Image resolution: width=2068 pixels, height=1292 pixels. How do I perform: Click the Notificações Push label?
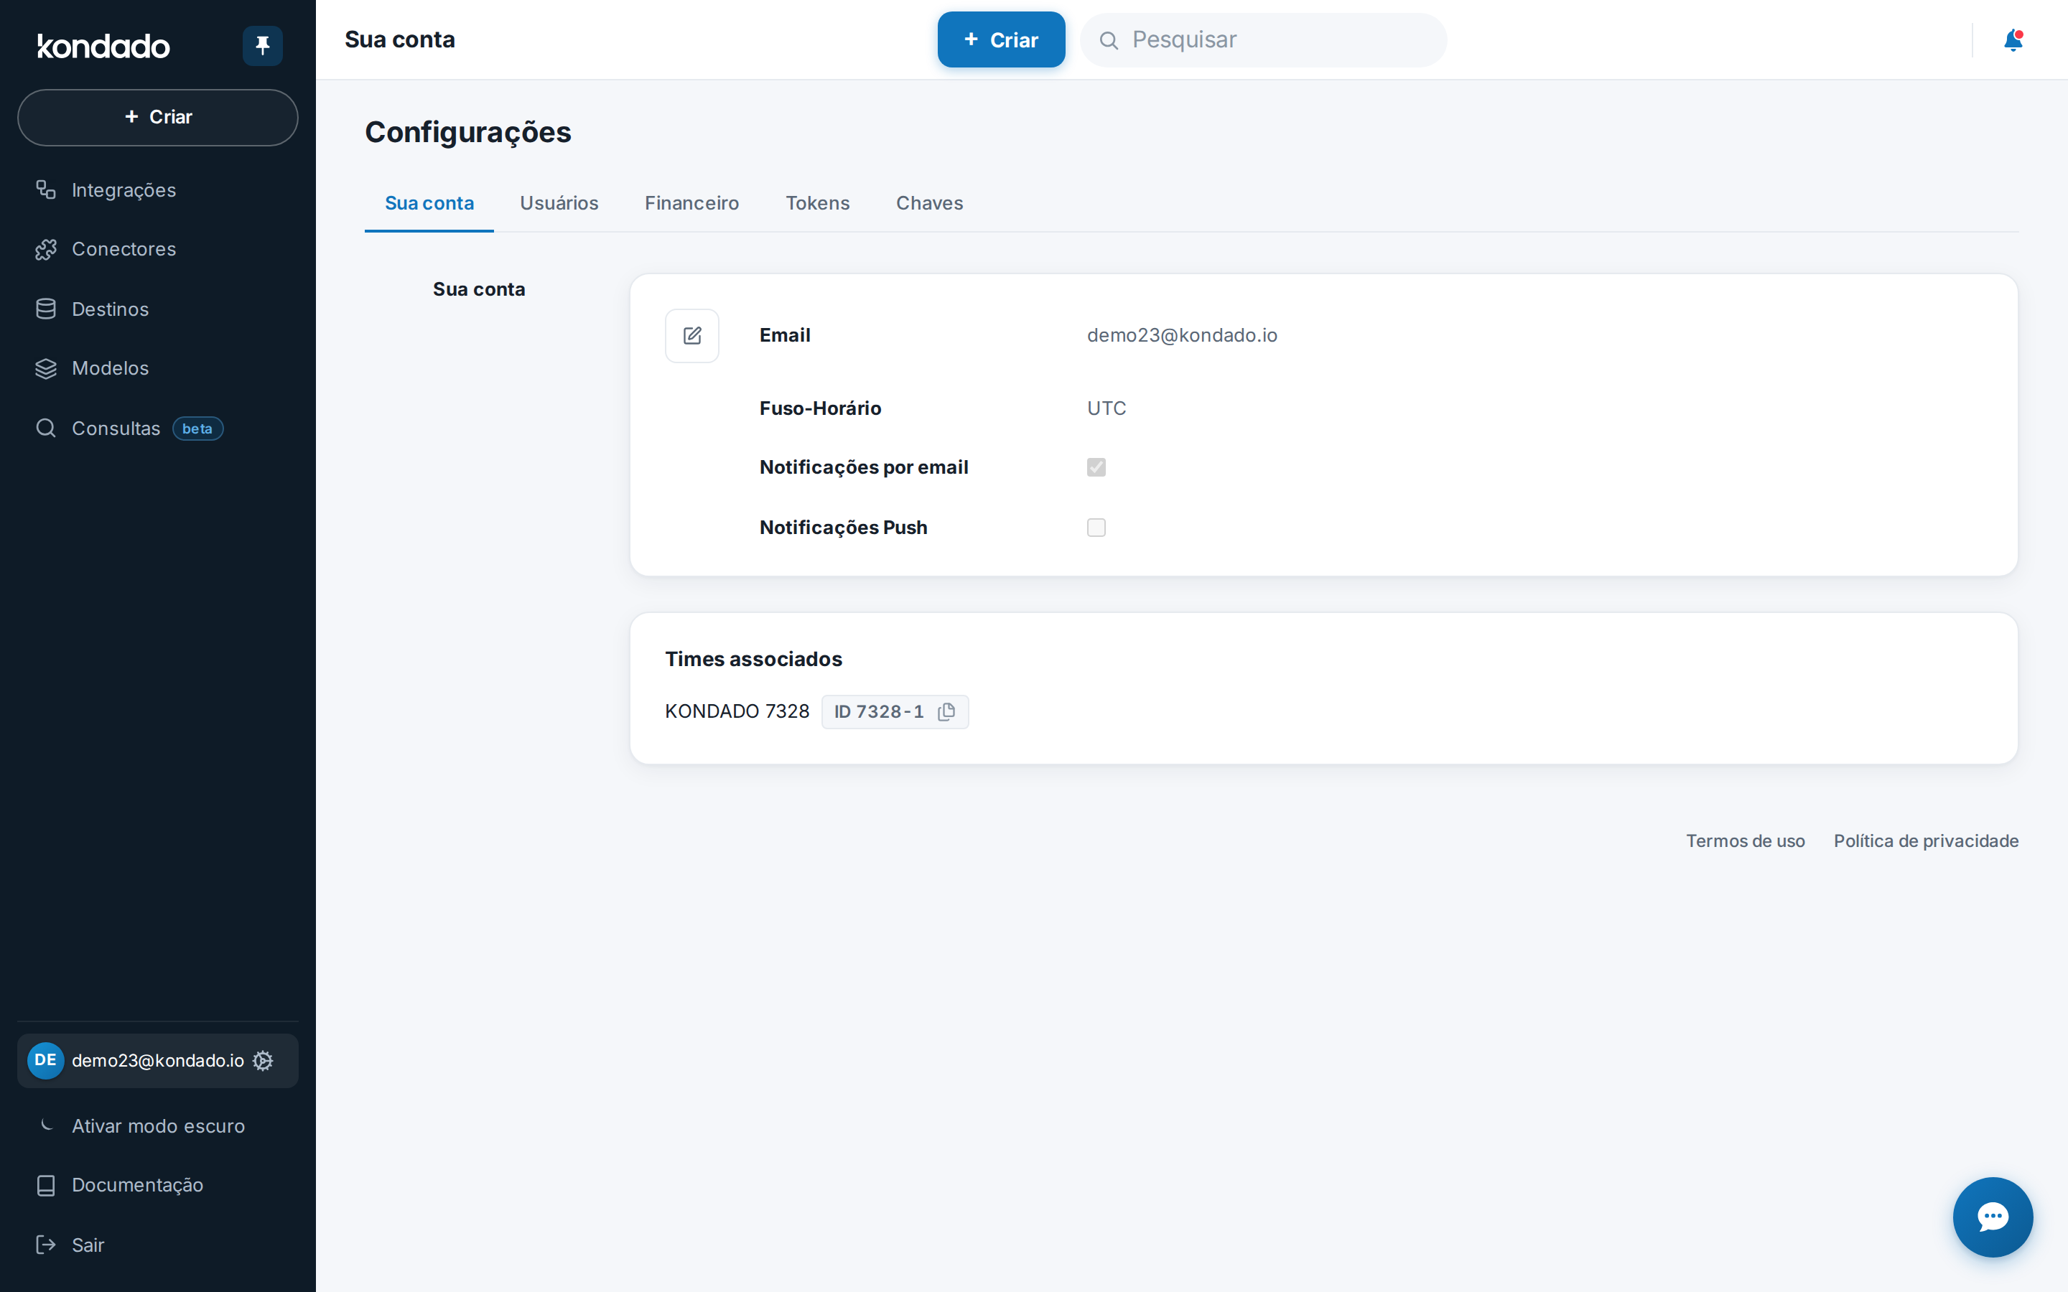[x=844, y=528]
